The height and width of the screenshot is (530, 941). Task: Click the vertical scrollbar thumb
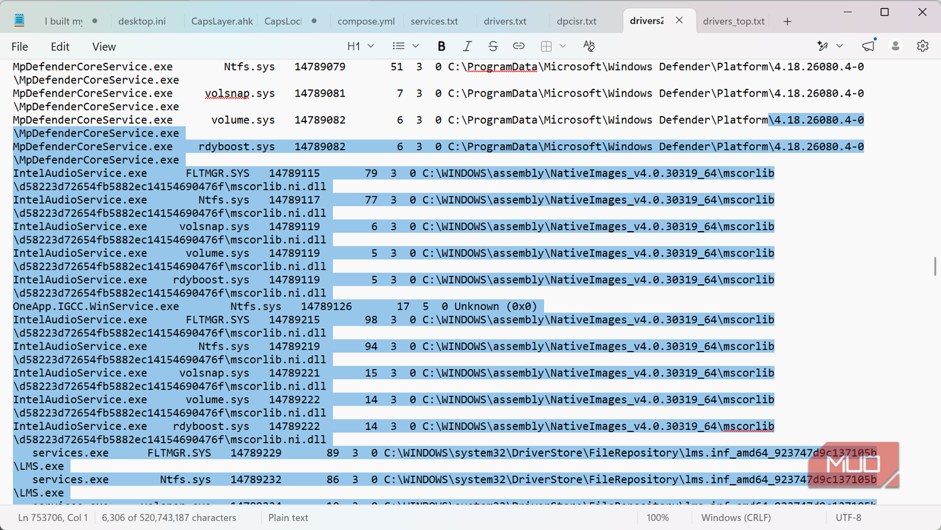tap(936, 266)
